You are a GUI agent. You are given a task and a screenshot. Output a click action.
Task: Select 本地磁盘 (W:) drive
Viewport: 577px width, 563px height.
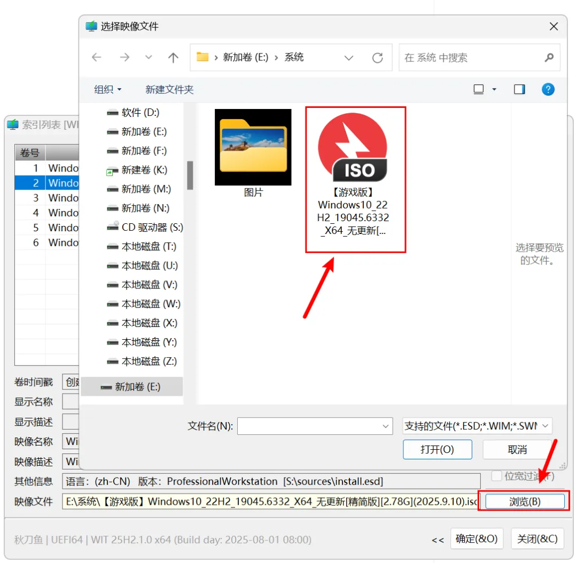tap(144, 304)
